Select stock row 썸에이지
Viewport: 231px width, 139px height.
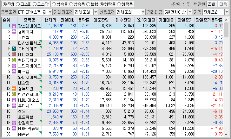(112, 31)
